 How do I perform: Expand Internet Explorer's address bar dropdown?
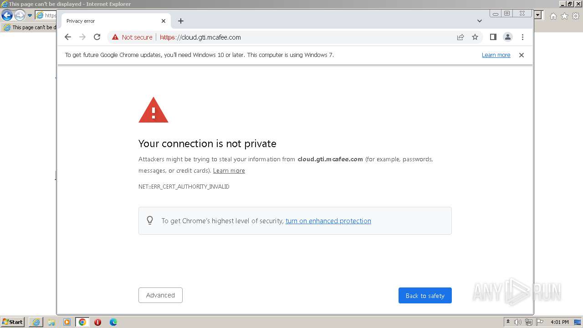tap(538, 15)
